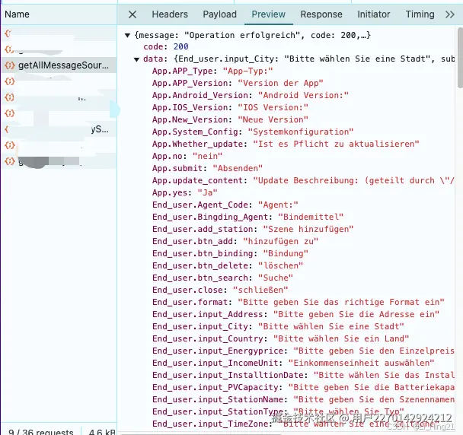Click the End_user.btn_search entry
This screenshot has height=435, width=463.
pyautogui.click(x=222, y=278)
